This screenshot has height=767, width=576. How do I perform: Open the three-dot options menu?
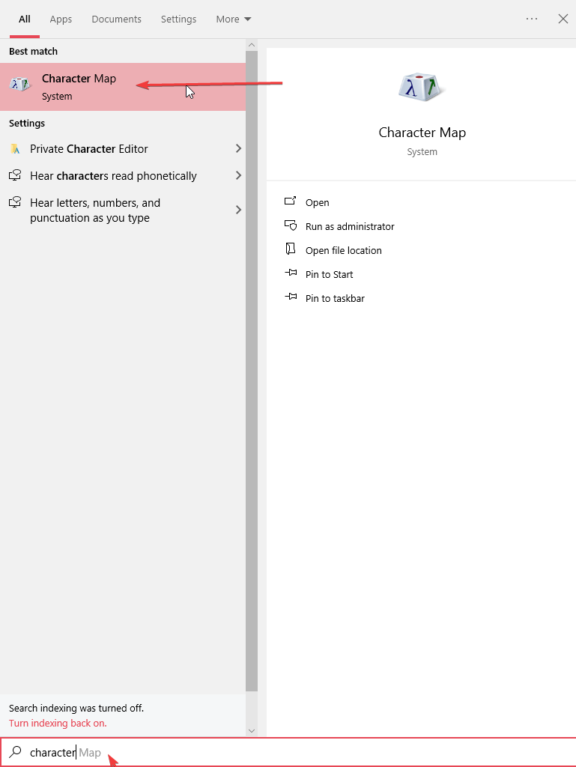point(532,19)
